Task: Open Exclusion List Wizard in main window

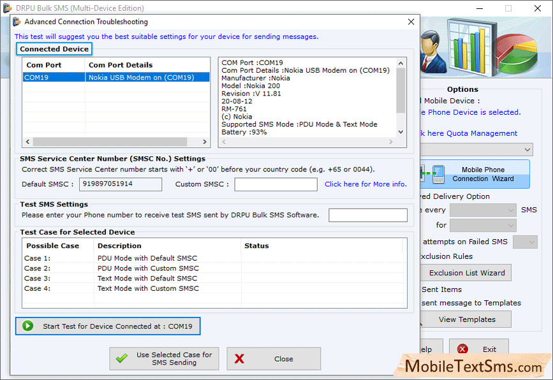Action: coord(467,273)
